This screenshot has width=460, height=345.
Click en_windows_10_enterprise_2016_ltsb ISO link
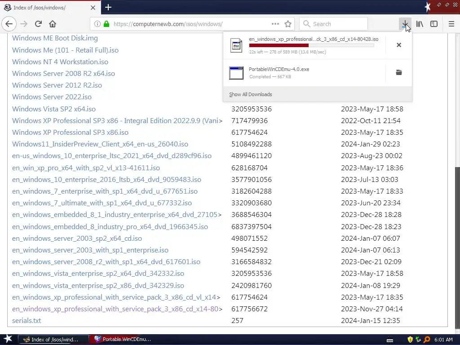106,180
